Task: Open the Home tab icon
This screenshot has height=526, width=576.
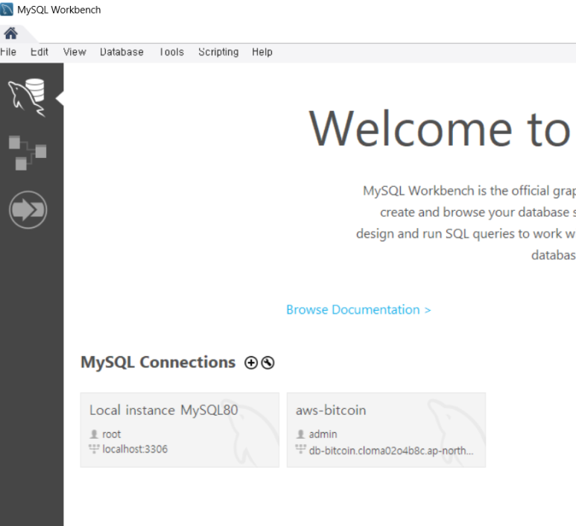Action: [10, 34]
